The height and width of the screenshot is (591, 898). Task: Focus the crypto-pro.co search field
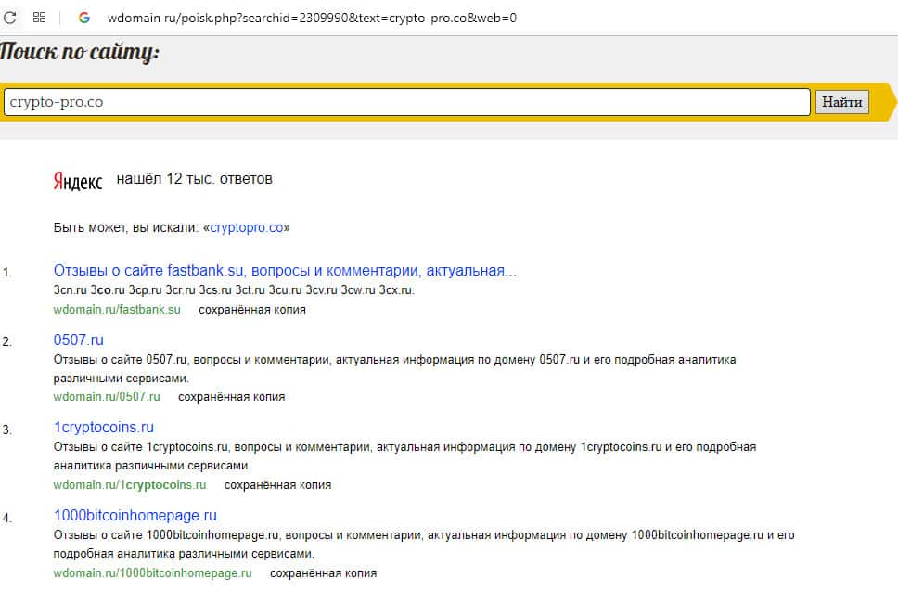click(x=407, y=102)
